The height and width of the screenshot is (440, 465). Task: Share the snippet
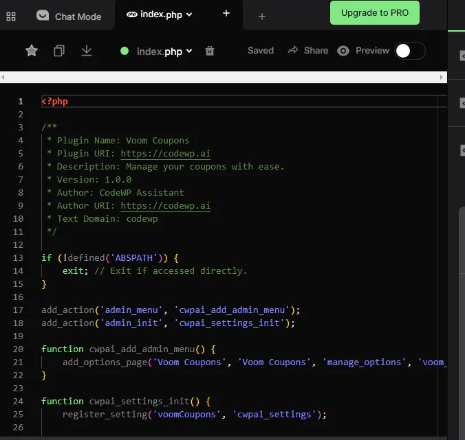click(308, 50)
